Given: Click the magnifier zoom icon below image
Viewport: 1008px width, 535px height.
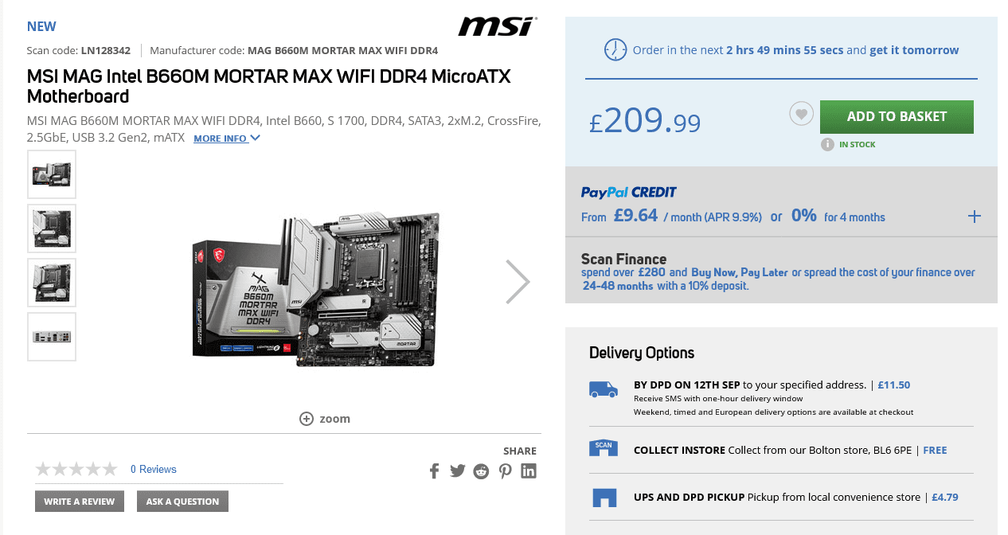Looking at the screenshot, I should [307, 419].
